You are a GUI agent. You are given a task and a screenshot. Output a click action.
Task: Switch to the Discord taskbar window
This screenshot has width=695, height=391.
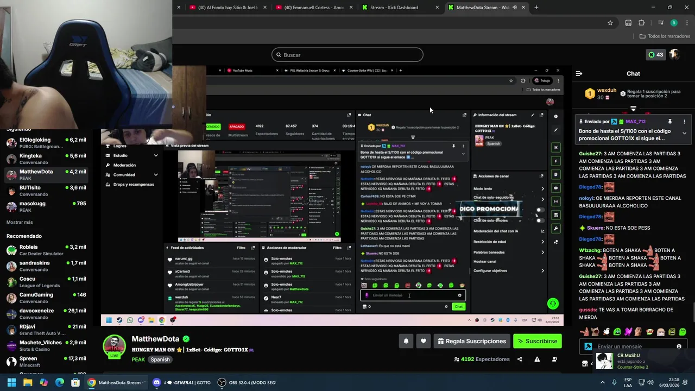[181, 382]
